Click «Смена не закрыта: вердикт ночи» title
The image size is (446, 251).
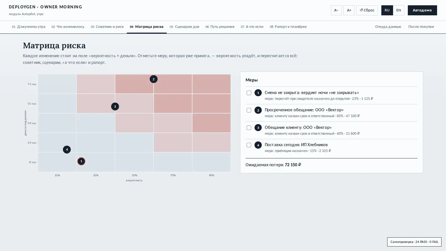312,93
